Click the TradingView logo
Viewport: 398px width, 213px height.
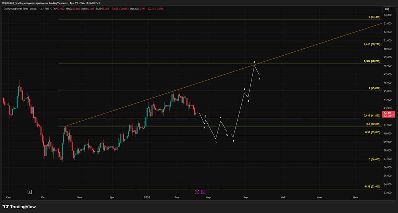(19, 207)
